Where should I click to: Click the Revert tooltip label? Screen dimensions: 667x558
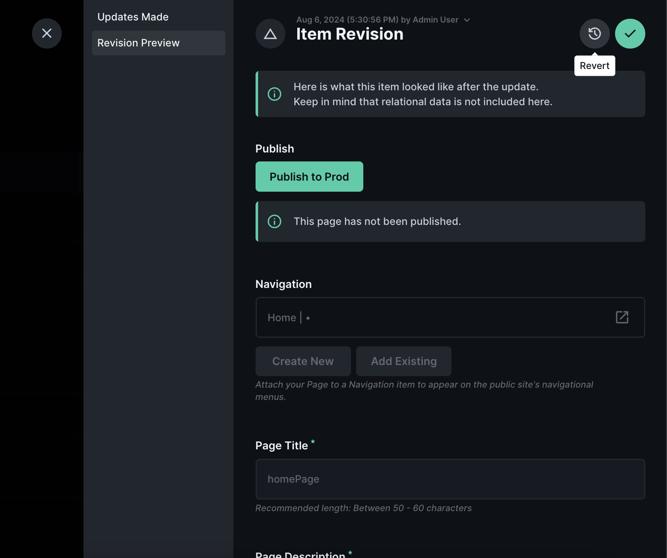594,66
